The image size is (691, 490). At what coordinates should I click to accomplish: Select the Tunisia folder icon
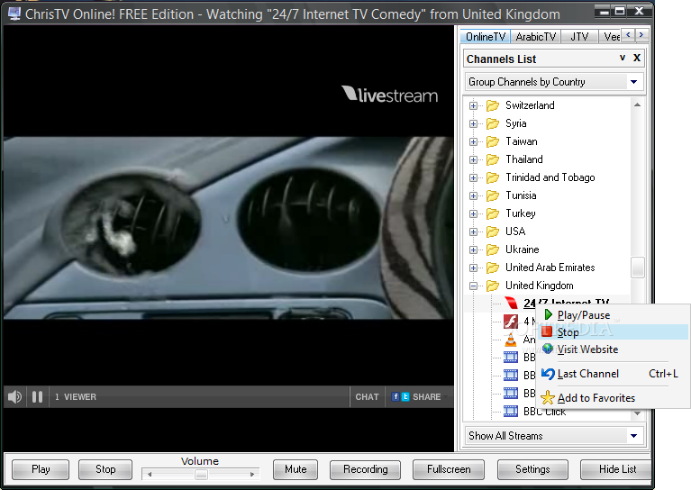493,195
